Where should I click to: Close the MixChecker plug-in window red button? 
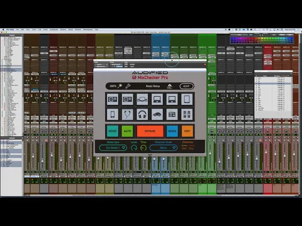(205, 65)
